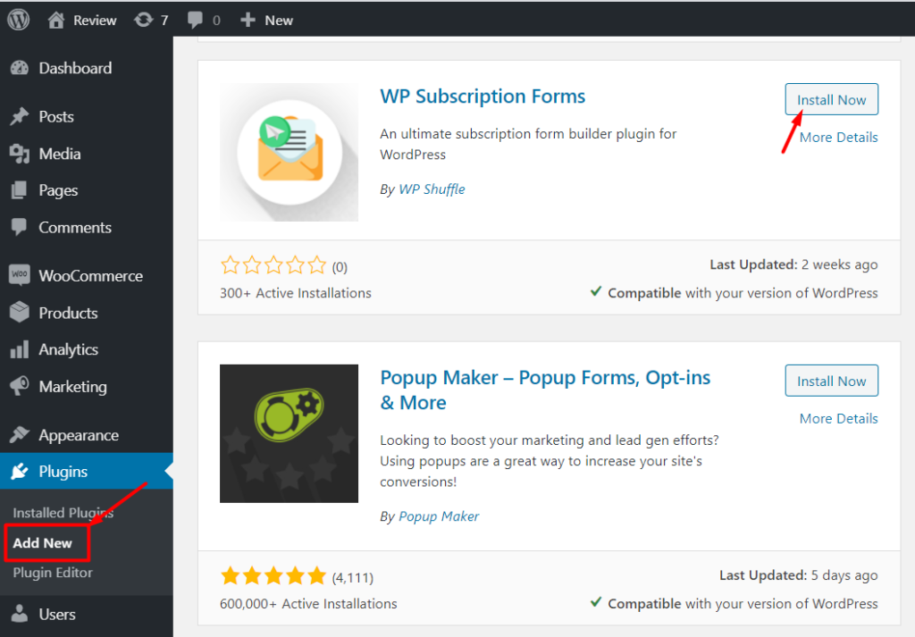The height and width of the screenshot is (637, 915).
Task: Click the home icon beside Review
Action: [x=56, y=20]
